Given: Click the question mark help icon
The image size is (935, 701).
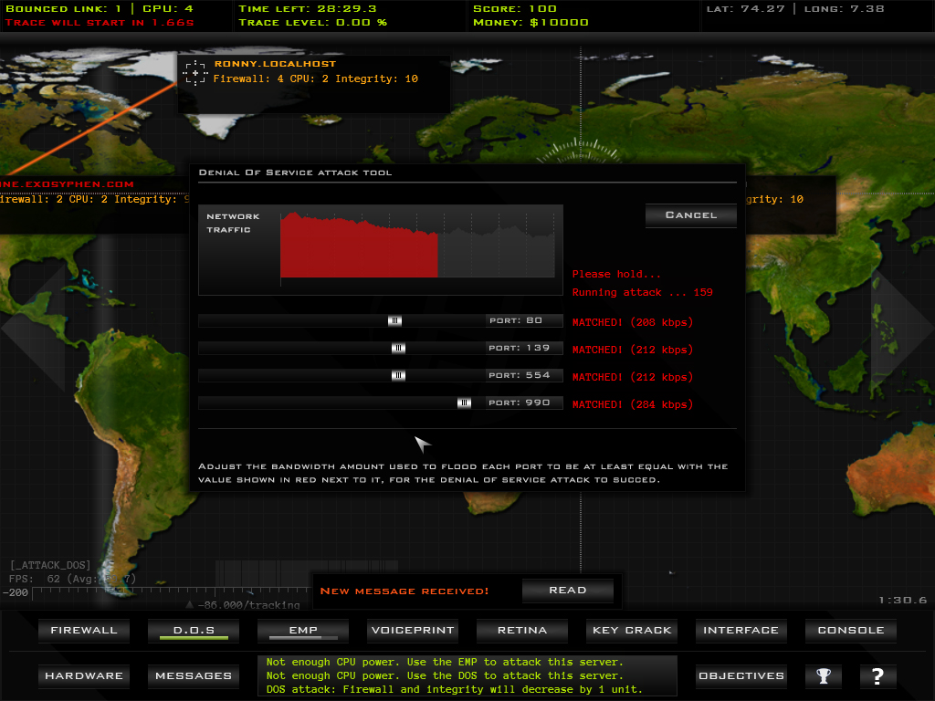Looking at the screenshot, I should pos(877,676).
